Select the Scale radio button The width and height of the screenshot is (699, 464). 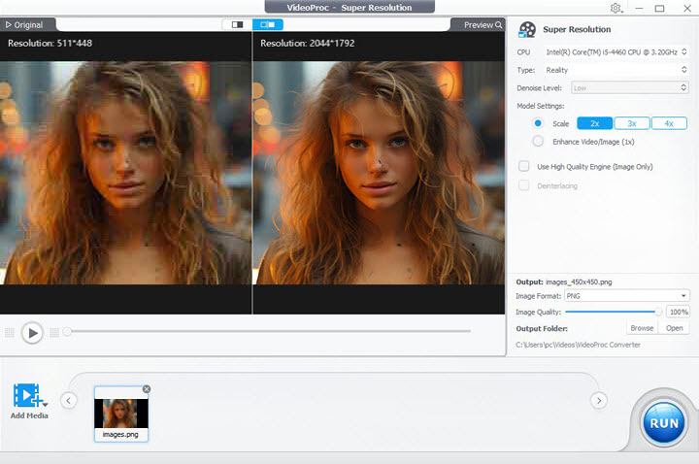pos(538,123)
